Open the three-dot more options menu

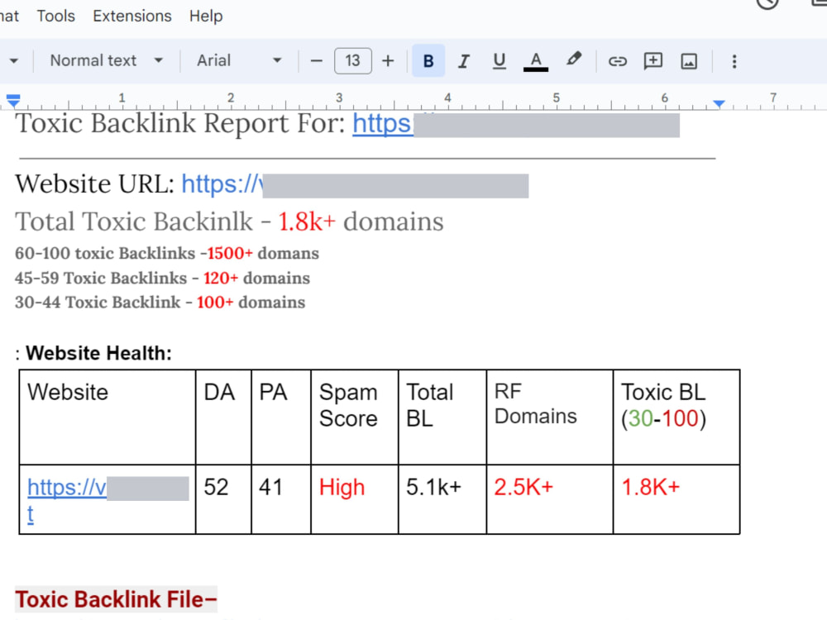point(734,61)
